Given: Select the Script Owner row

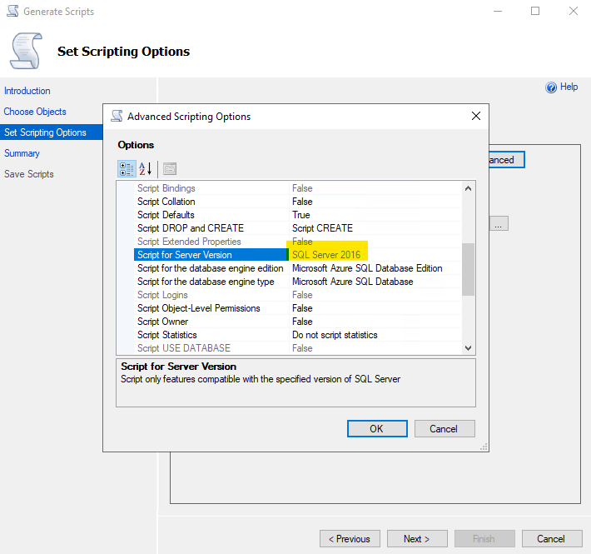Looking at the screenshot, I should [298, 322].
